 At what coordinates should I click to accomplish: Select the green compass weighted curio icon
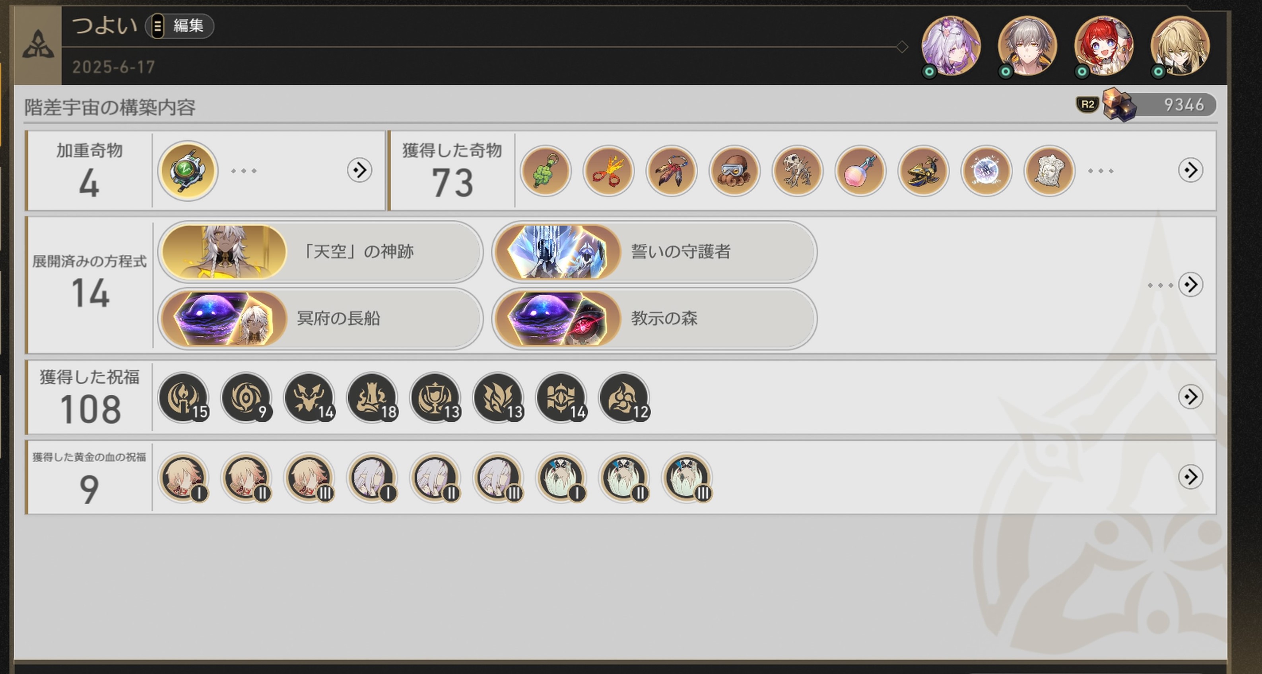point(188,171)
